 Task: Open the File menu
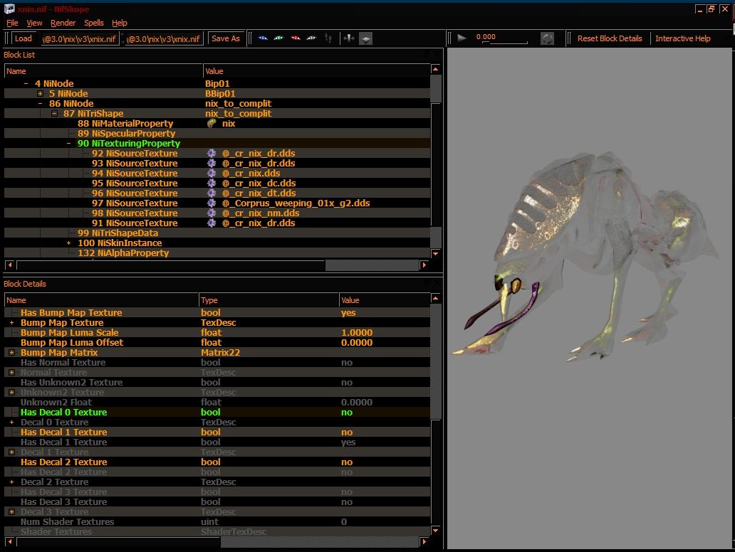[12, 23]
